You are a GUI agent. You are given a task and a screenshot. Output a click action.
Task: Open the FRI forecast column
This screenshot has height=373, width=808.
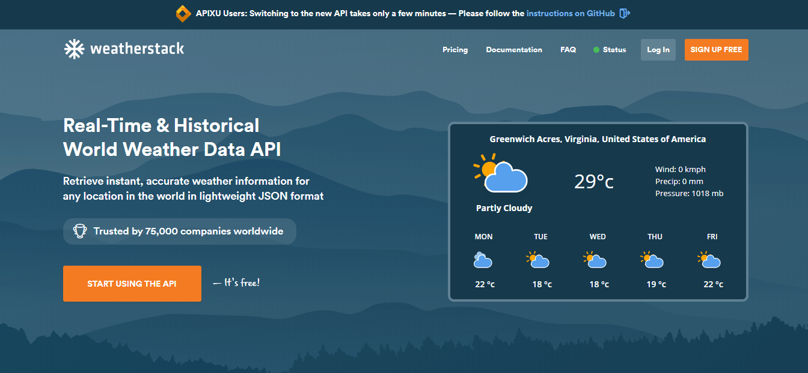(x=712, y=236)
